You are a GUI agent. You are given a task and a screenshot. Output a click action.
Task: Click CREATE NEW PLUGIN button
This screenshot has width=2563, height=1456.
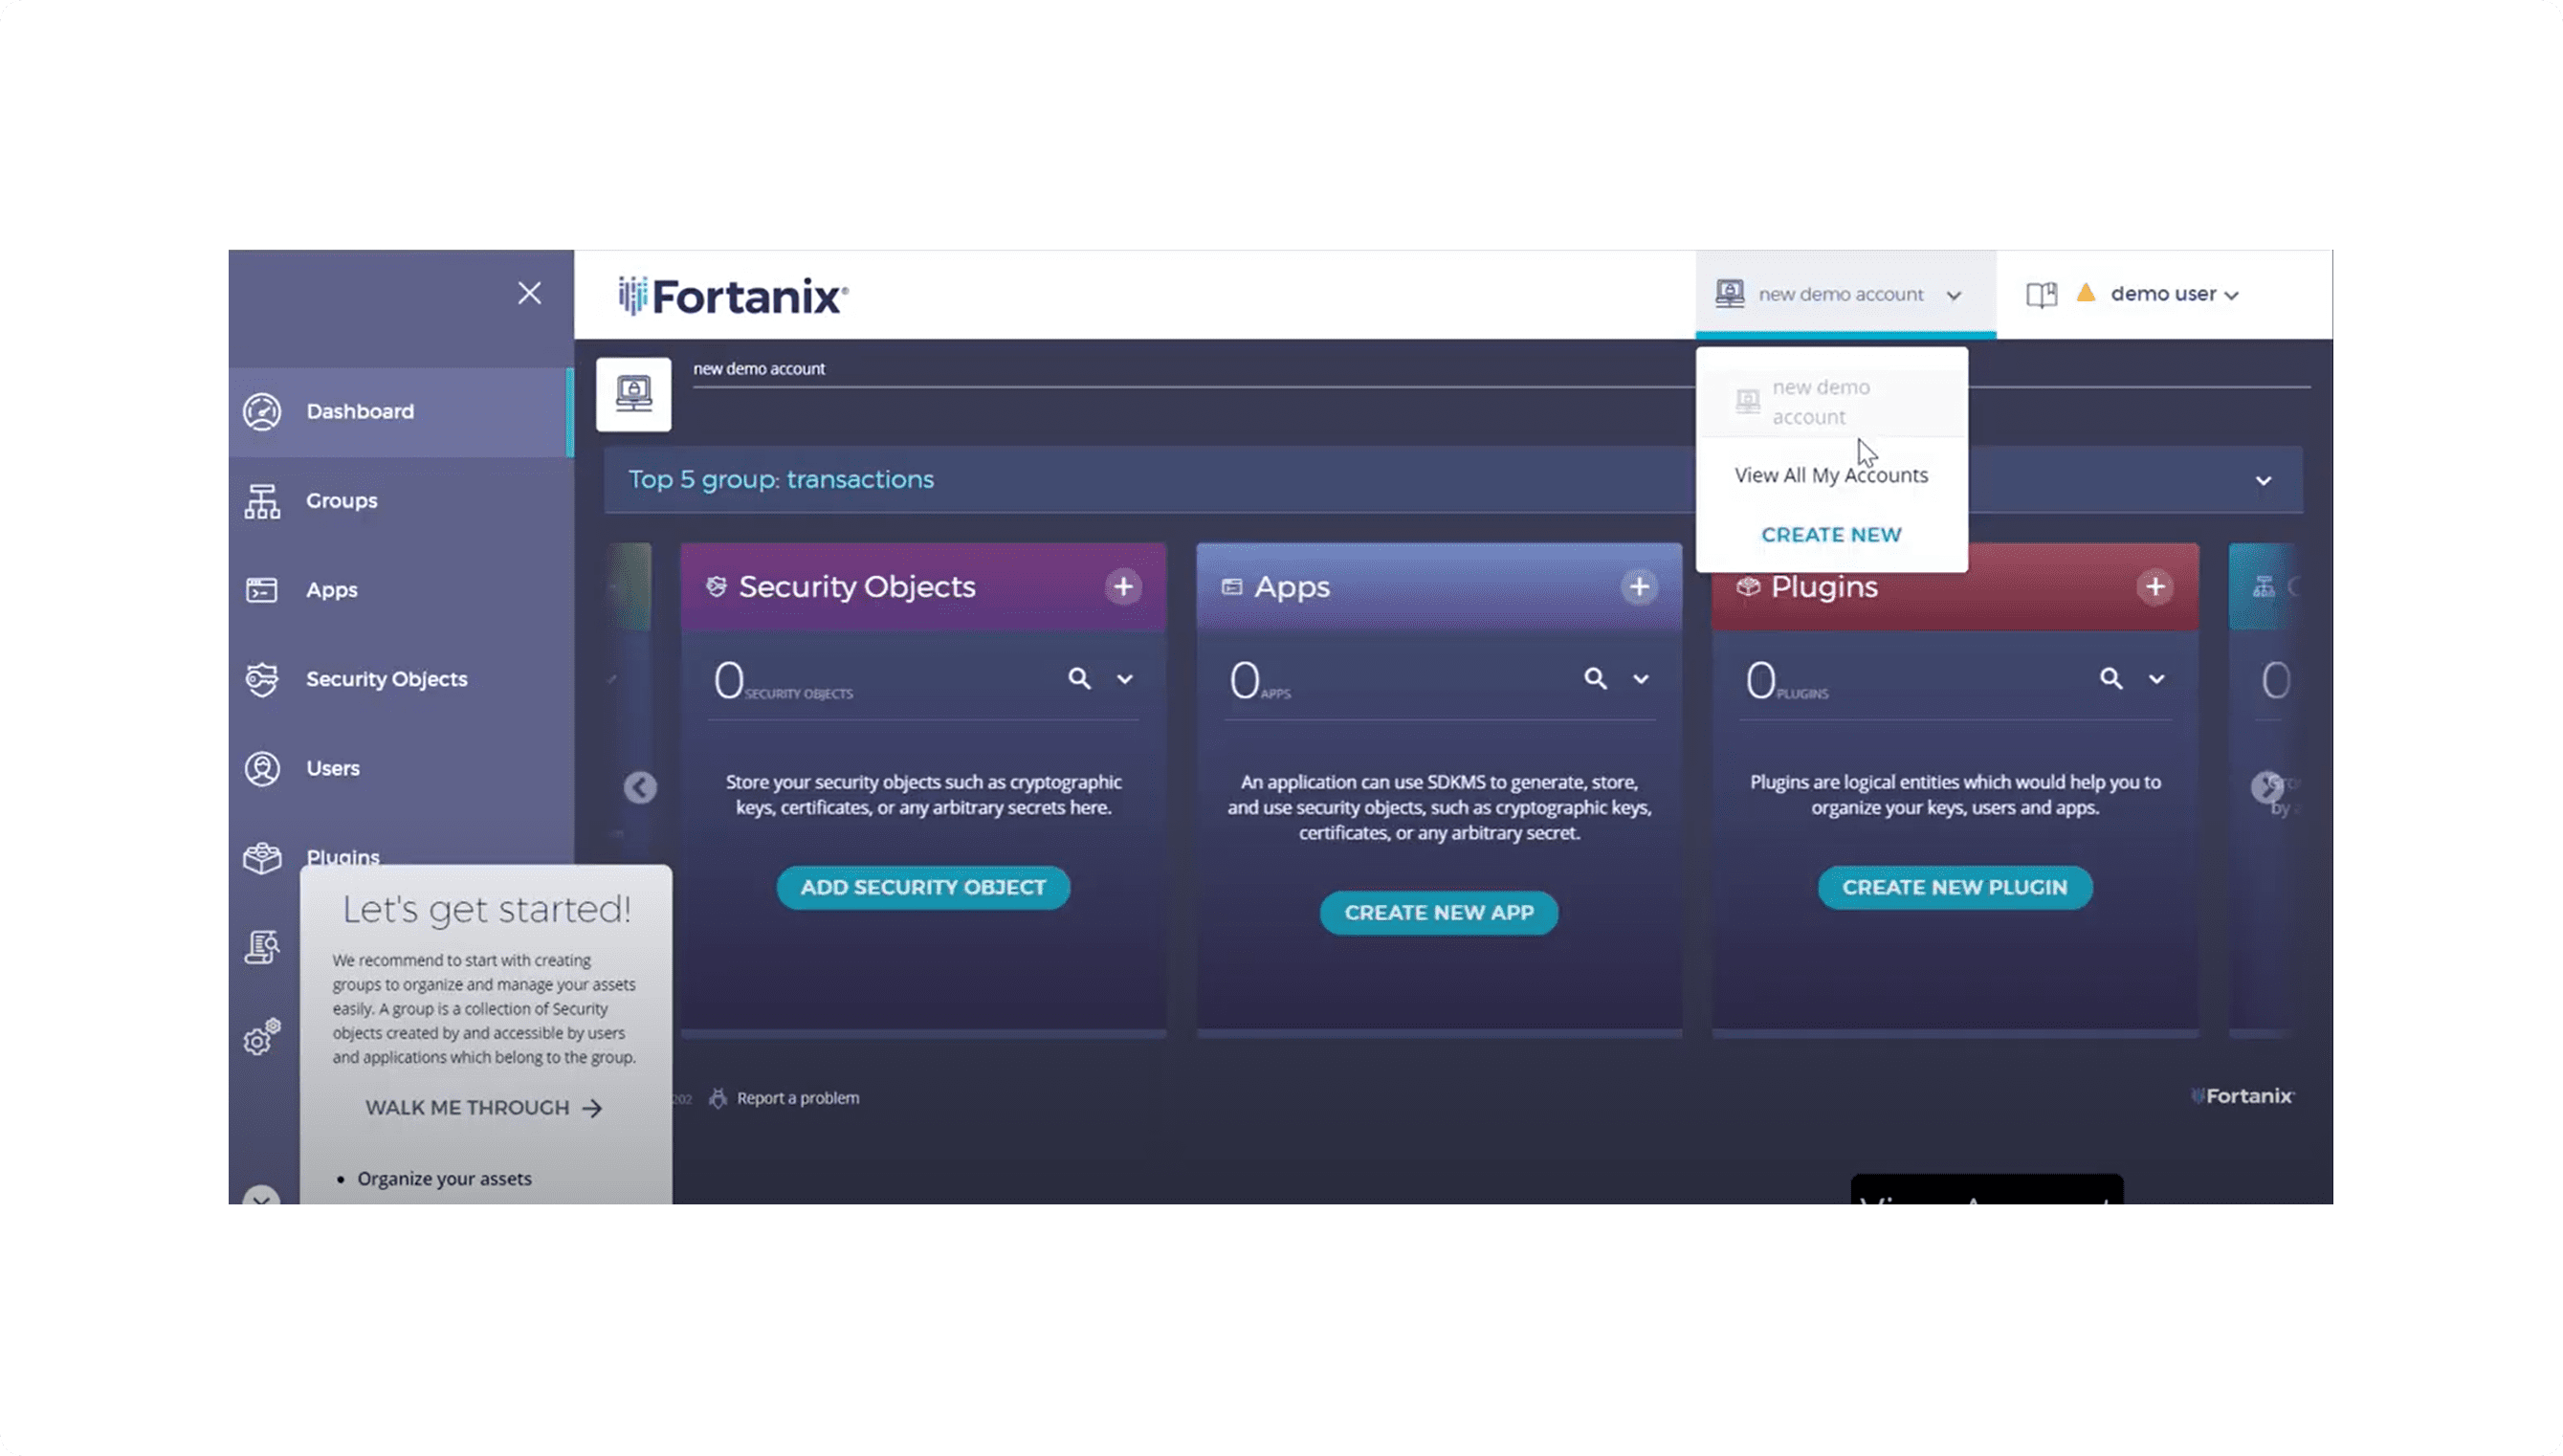(x=1954, y=888)
